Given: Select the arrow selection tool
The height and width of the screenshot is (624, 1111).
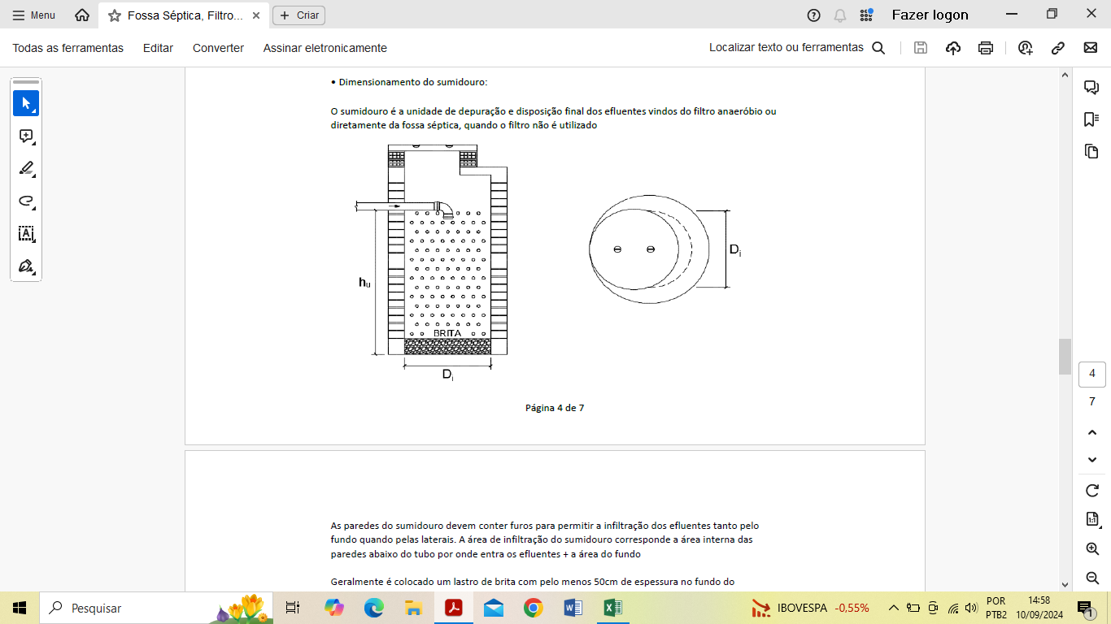Looking at the screenshot, I should 26,103.
